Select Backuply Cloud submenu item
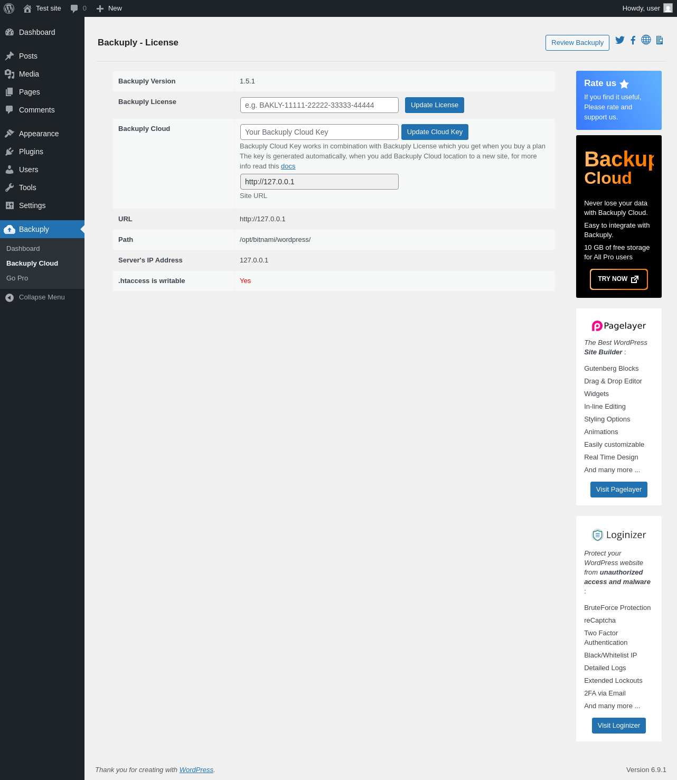 pyautogui.click(x=32, y=264)
